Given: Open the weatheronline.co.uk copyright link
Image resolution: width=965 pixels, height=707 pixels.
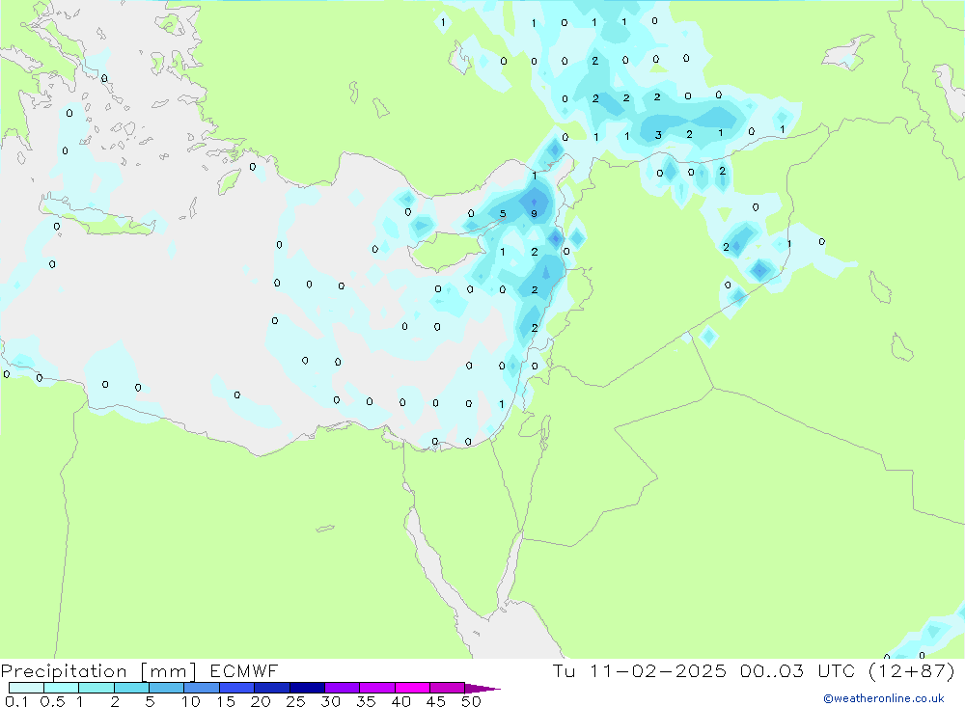Looking at the screenshot, I should [x=884, y=698].
